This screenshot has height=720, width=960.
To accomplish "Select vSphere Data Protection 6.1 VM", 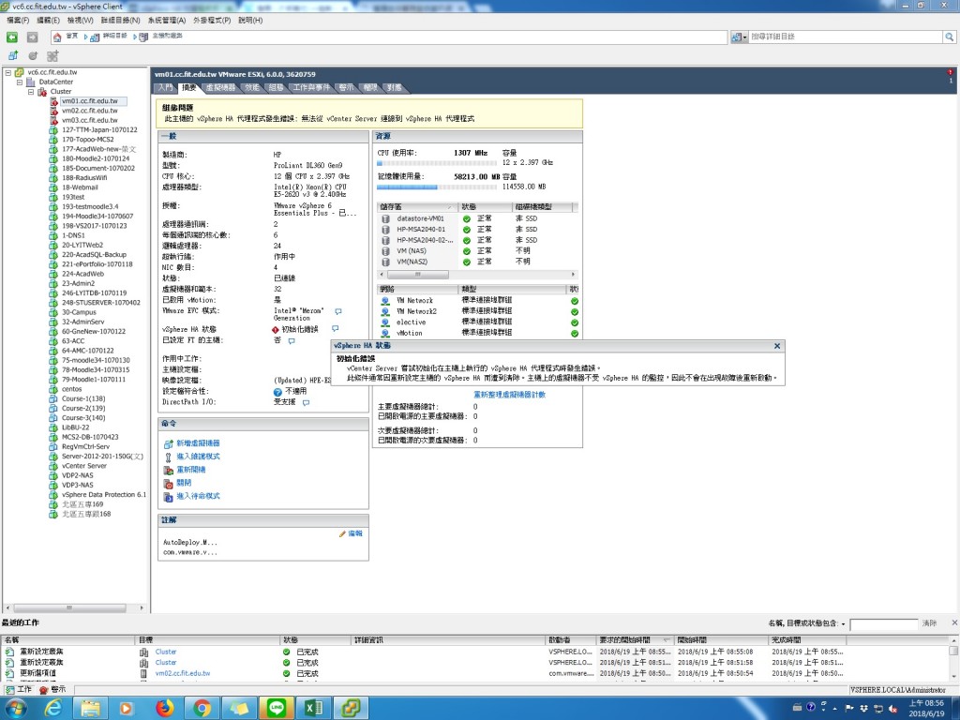I will (x=103, y=495).
